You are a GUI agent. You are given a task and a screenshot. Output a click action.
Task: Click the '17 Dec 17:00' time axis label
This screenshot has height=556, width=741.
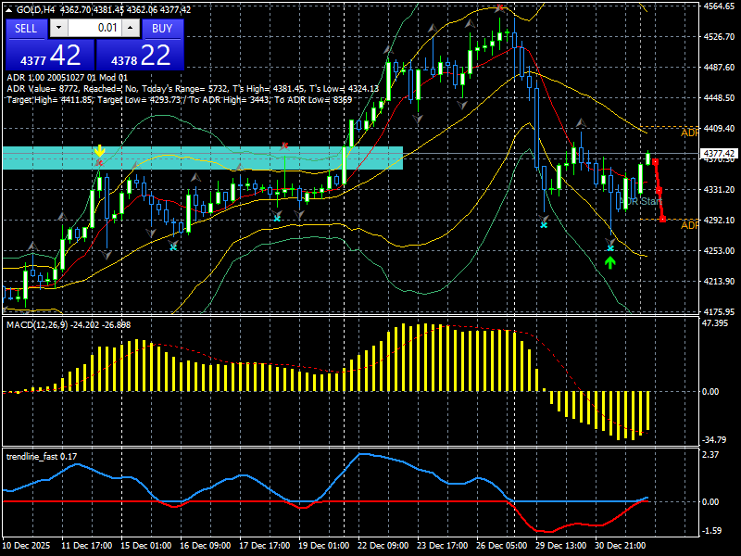(x=264, y=545)
